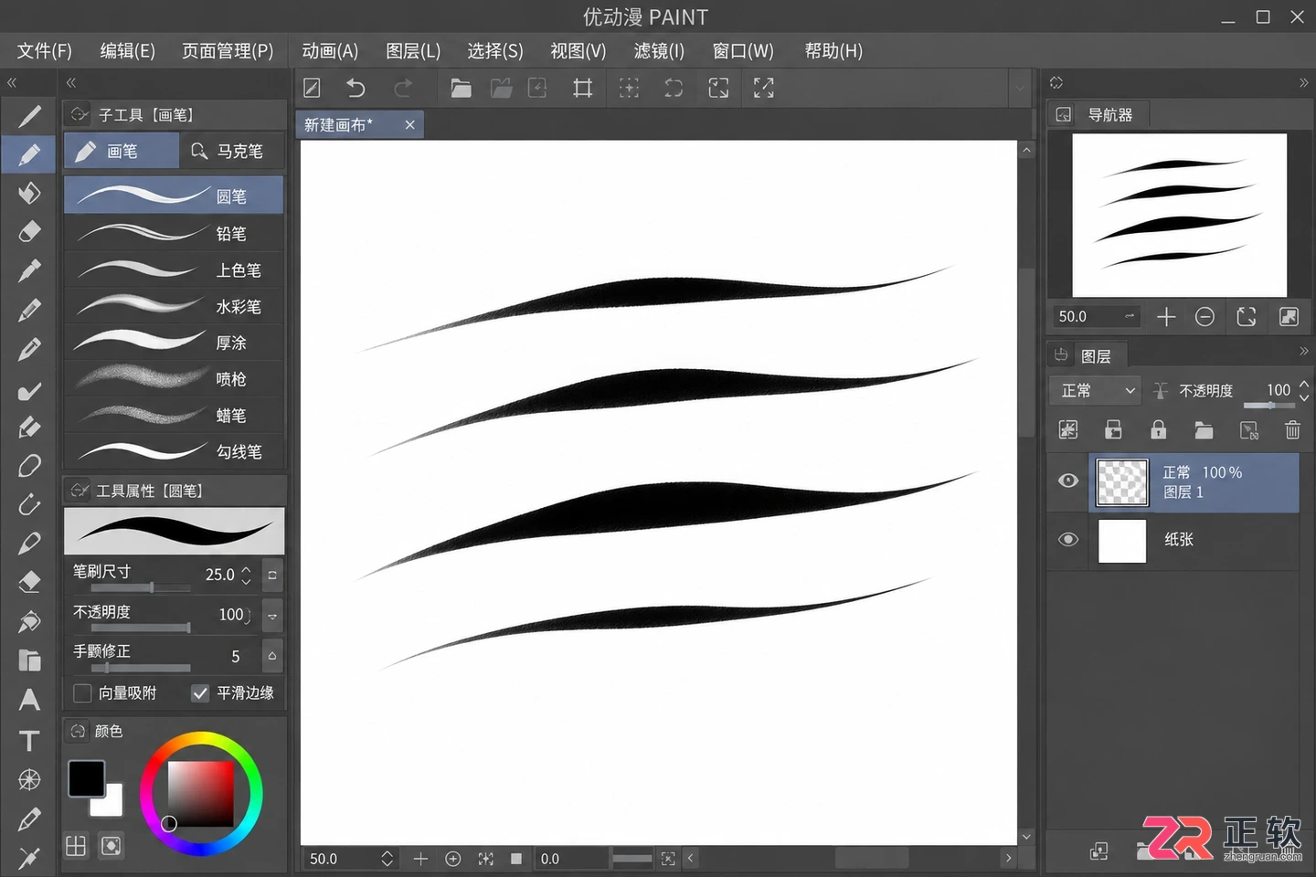The width and height of the screenshot is (1316, 877).
Task: Open the 手颤修正 option button at right
Action: 272,656
